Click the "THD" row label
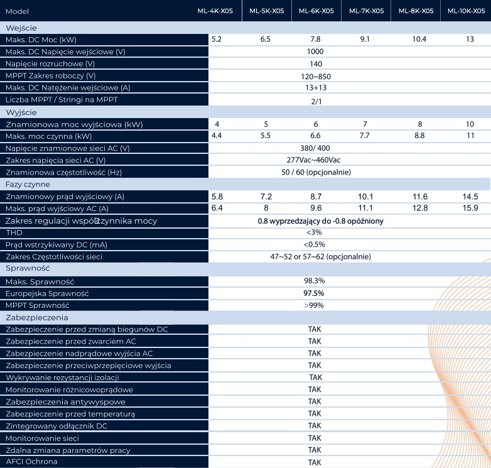 pyautogui.click(x=13, y=232)
